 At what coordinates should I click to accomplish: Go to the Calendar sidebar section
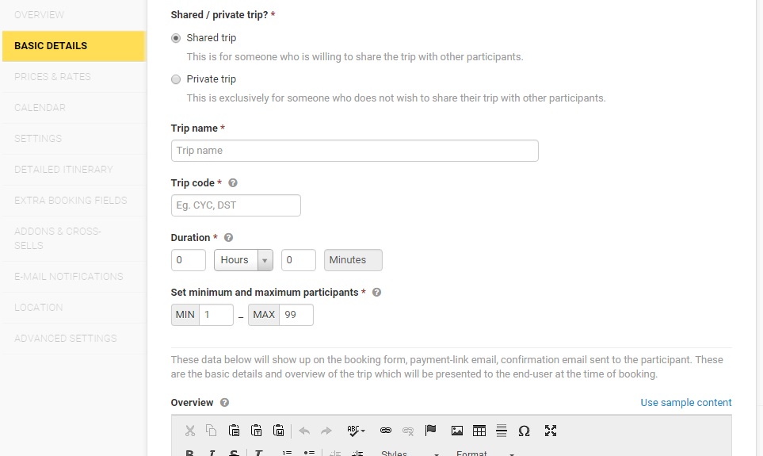(40, 108)
